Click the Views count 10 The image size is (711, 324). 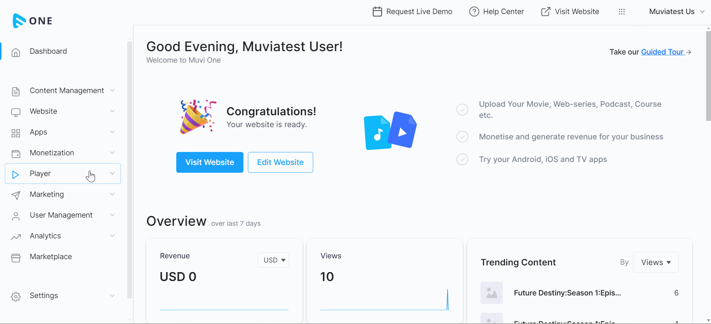327,277
